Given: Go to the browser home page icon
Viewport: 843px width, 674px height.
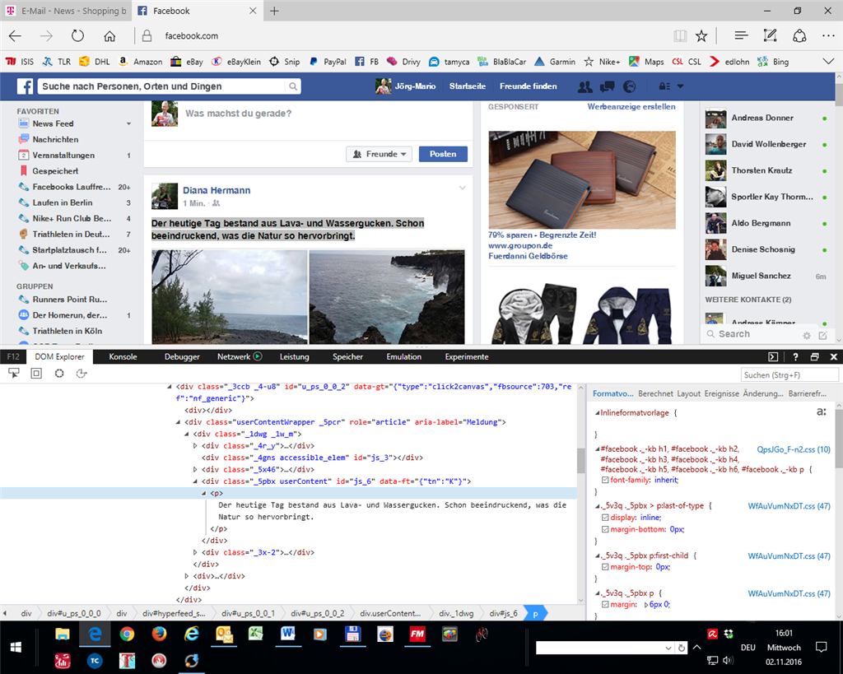Looking at the screenshot, I should 109,36.
